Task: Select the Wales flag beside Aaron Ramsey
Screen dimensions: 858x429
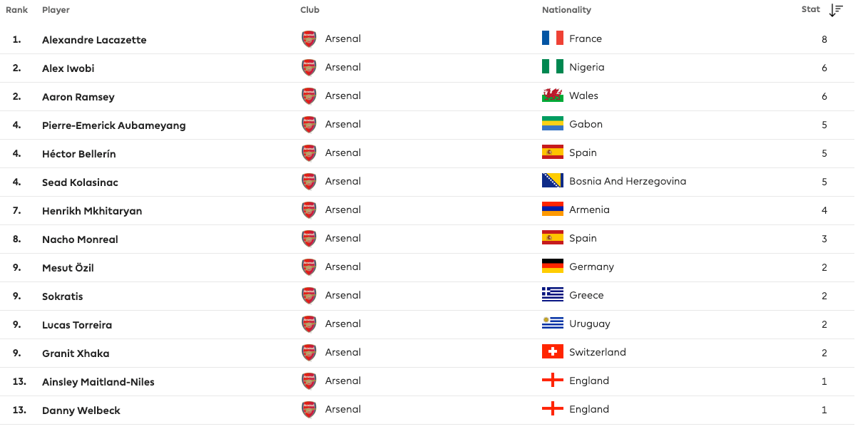Action: coord(551,95)
